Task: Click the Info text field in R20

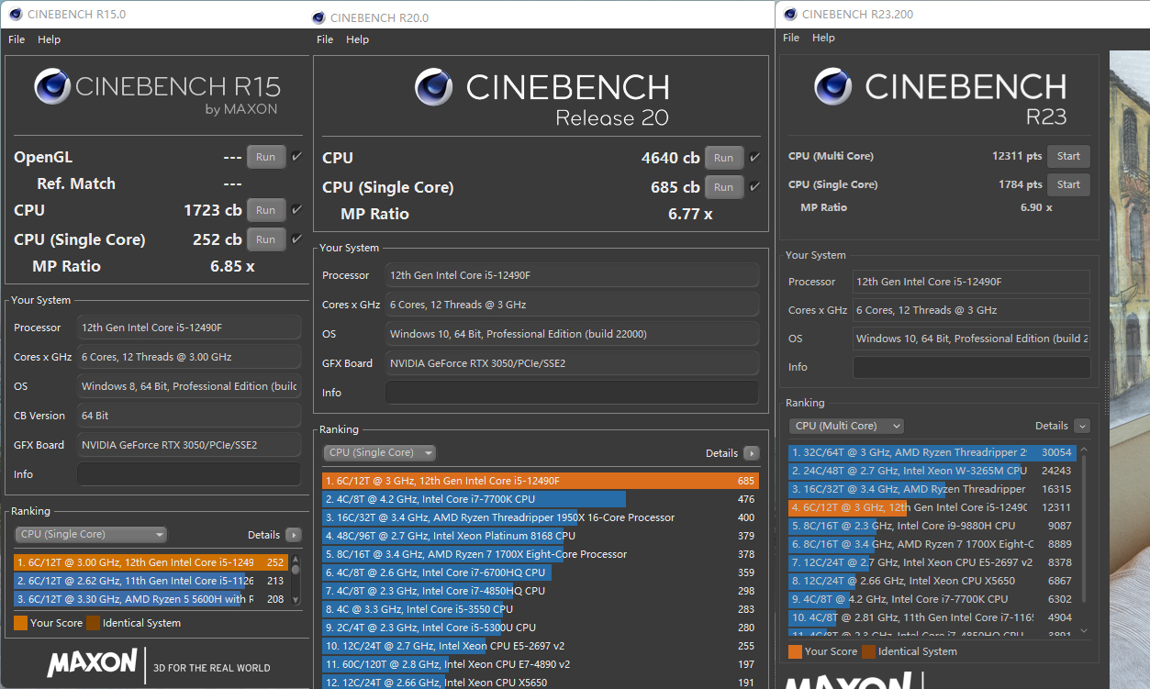Action: [572, 393]
